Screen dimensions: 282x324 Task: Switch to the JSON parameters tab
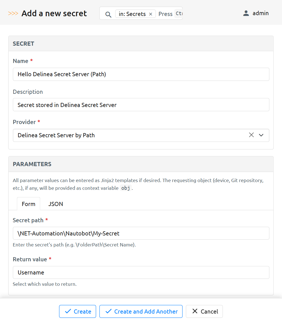[56, 204]
